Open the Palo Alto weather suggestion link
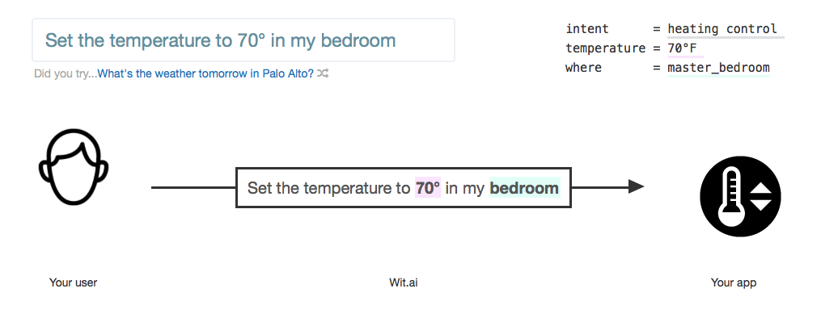This screenshot has width=821, height=322. 205,73
